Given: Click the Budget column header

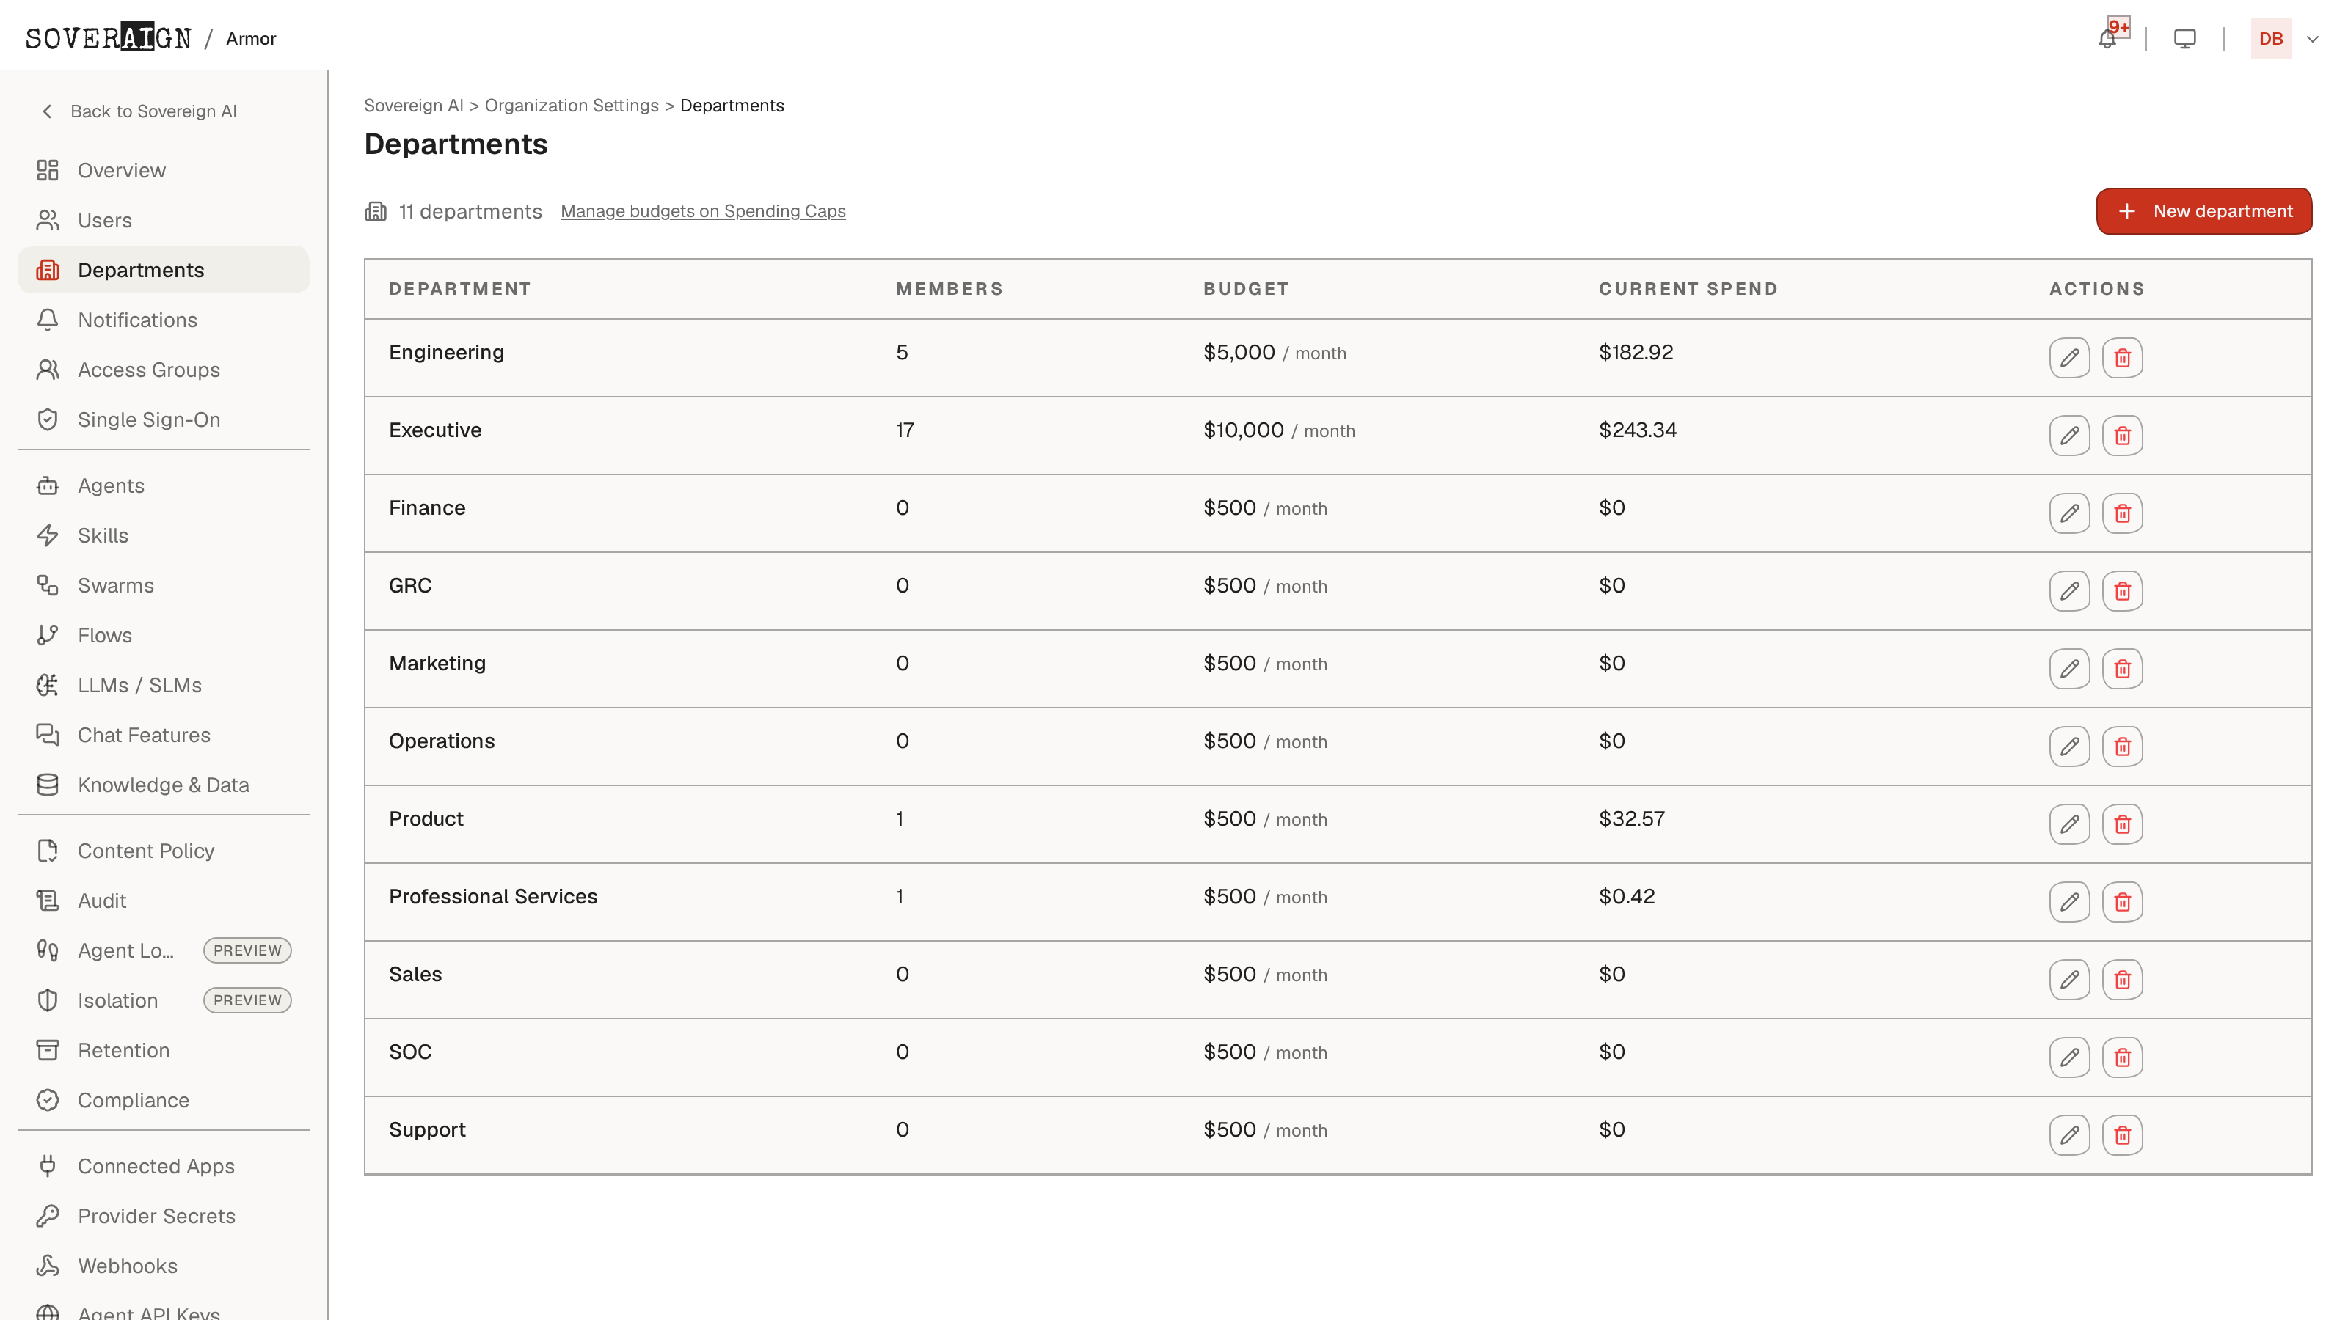Looking at the screenshot, I should click(x=1245, y=289).
